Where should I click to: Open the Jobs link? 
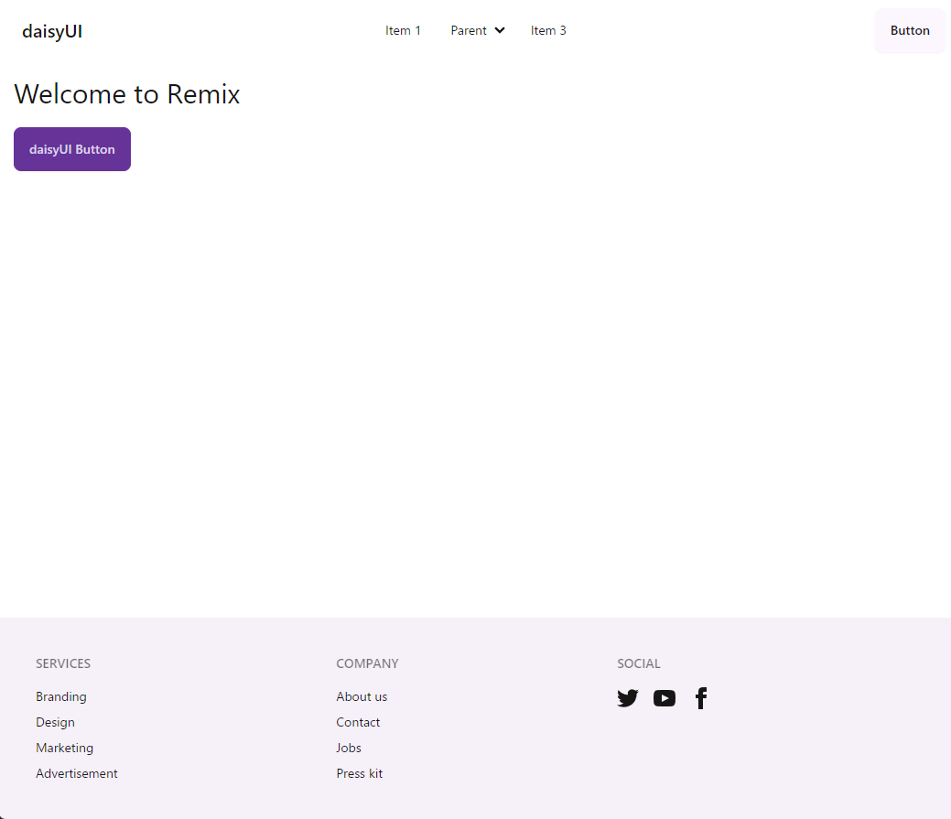coord(349,748)
